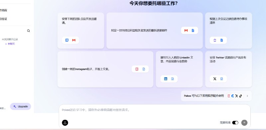Open the 流程 item in sidebar

3,10
